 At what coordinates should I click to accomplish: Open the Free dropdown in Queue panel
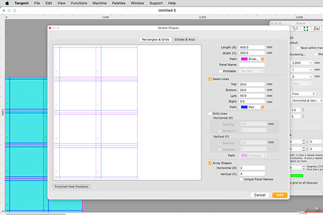pyautogui.click(x=303, y=94)
